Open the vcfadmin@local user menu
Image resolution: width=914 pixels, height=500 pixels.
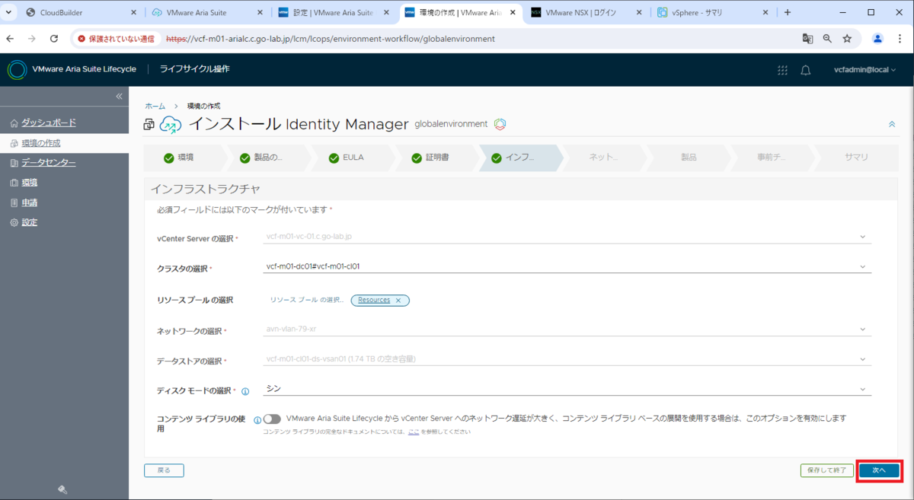click(x=865, y=70)
